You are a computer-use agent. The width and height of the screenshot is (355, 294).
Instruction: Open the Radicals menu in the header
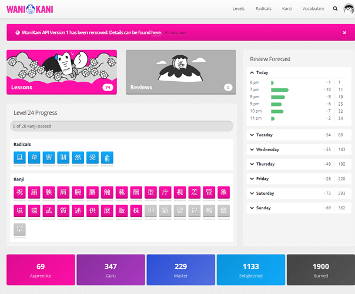pyautogui.click(x=263, y=9)
